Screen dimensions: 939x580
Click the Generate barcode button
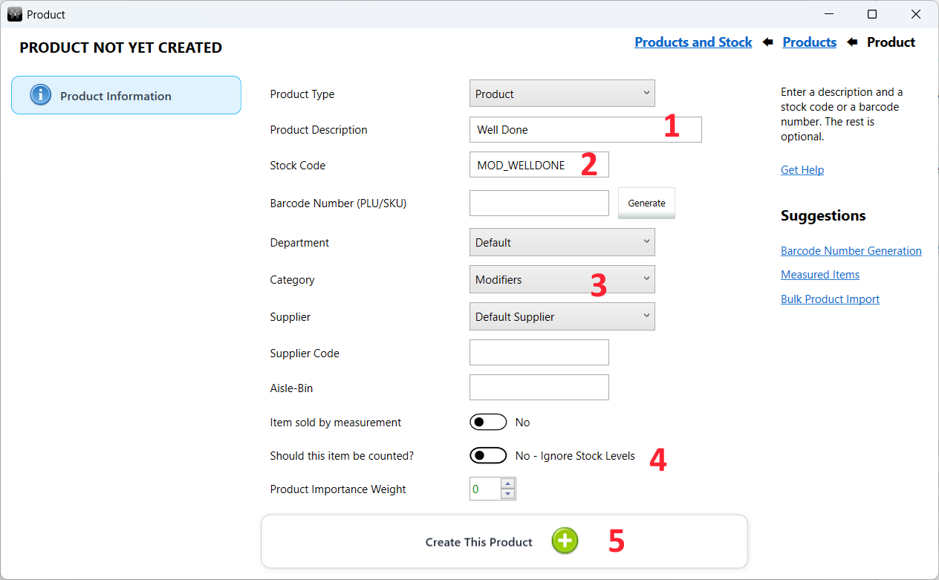tap(646, 203)
